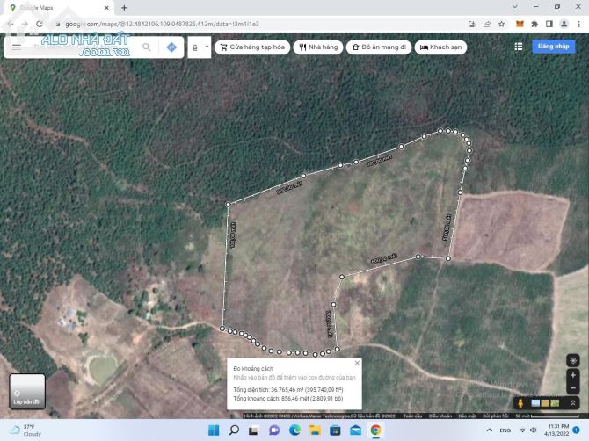The width and height of the screenshot is (589, 441).
Task: Click the Đăng nhập sign-in button
Action: pyautogui.click(x=554, y=47)
